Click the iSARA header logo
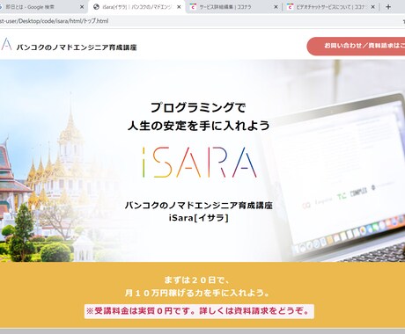 click(x=6, y=44)
